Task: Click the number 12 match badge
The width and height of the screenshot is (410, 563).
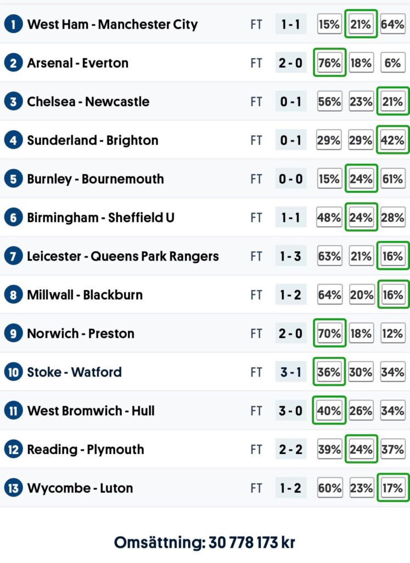Action: [13, 449]
